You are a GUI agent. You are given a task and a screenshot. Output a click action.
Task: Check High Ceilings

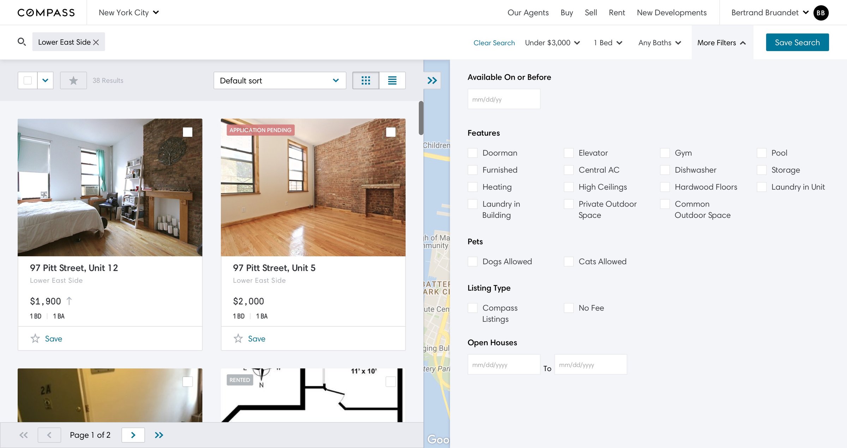click(x=569, y=187)
